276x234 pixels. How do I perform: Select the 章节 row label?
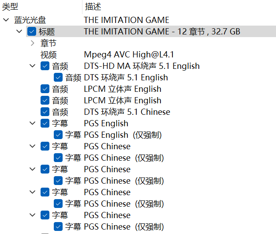pyautogui.click(x=48, y=43)
